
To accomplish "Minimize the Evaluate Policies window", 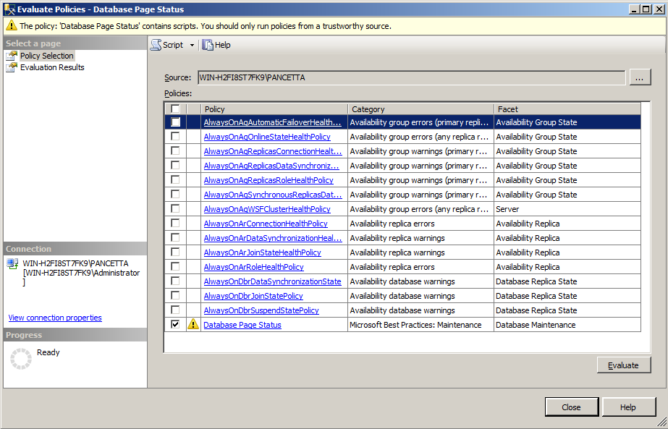I will (635, 9).
